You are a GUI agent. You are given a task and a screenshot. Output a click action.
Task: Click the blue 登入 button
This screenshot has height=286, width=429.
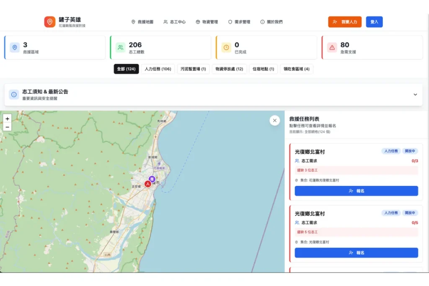point(374,22)
